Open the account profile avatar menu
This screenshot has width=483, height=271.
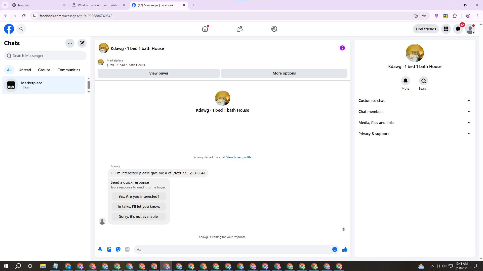[x=470, y=29]
